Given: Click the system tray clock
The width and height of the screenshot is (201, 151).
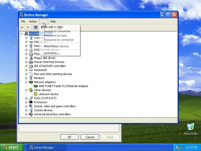Looking at the screenshot, I should point(192,147).
